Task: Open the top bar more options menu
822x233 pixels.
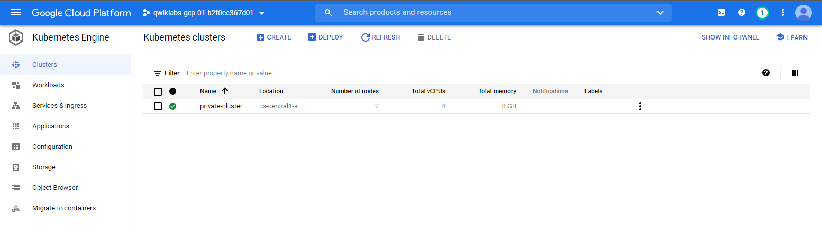Action: 783,12
